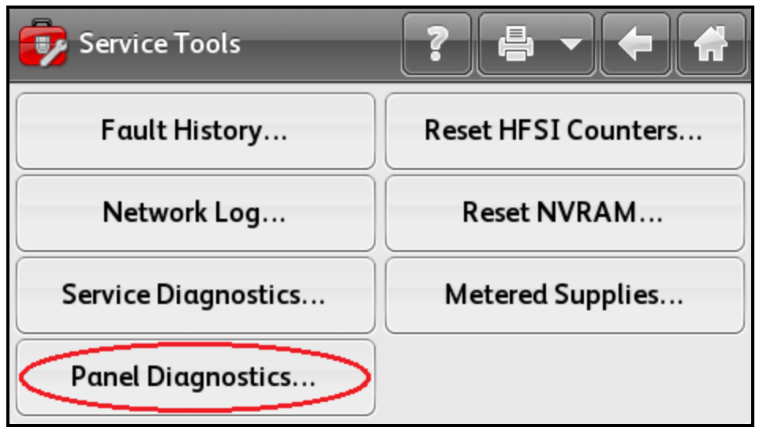763x435 pixels.
Task: Open Metered Supplies
Action: [x=564, y=296]
